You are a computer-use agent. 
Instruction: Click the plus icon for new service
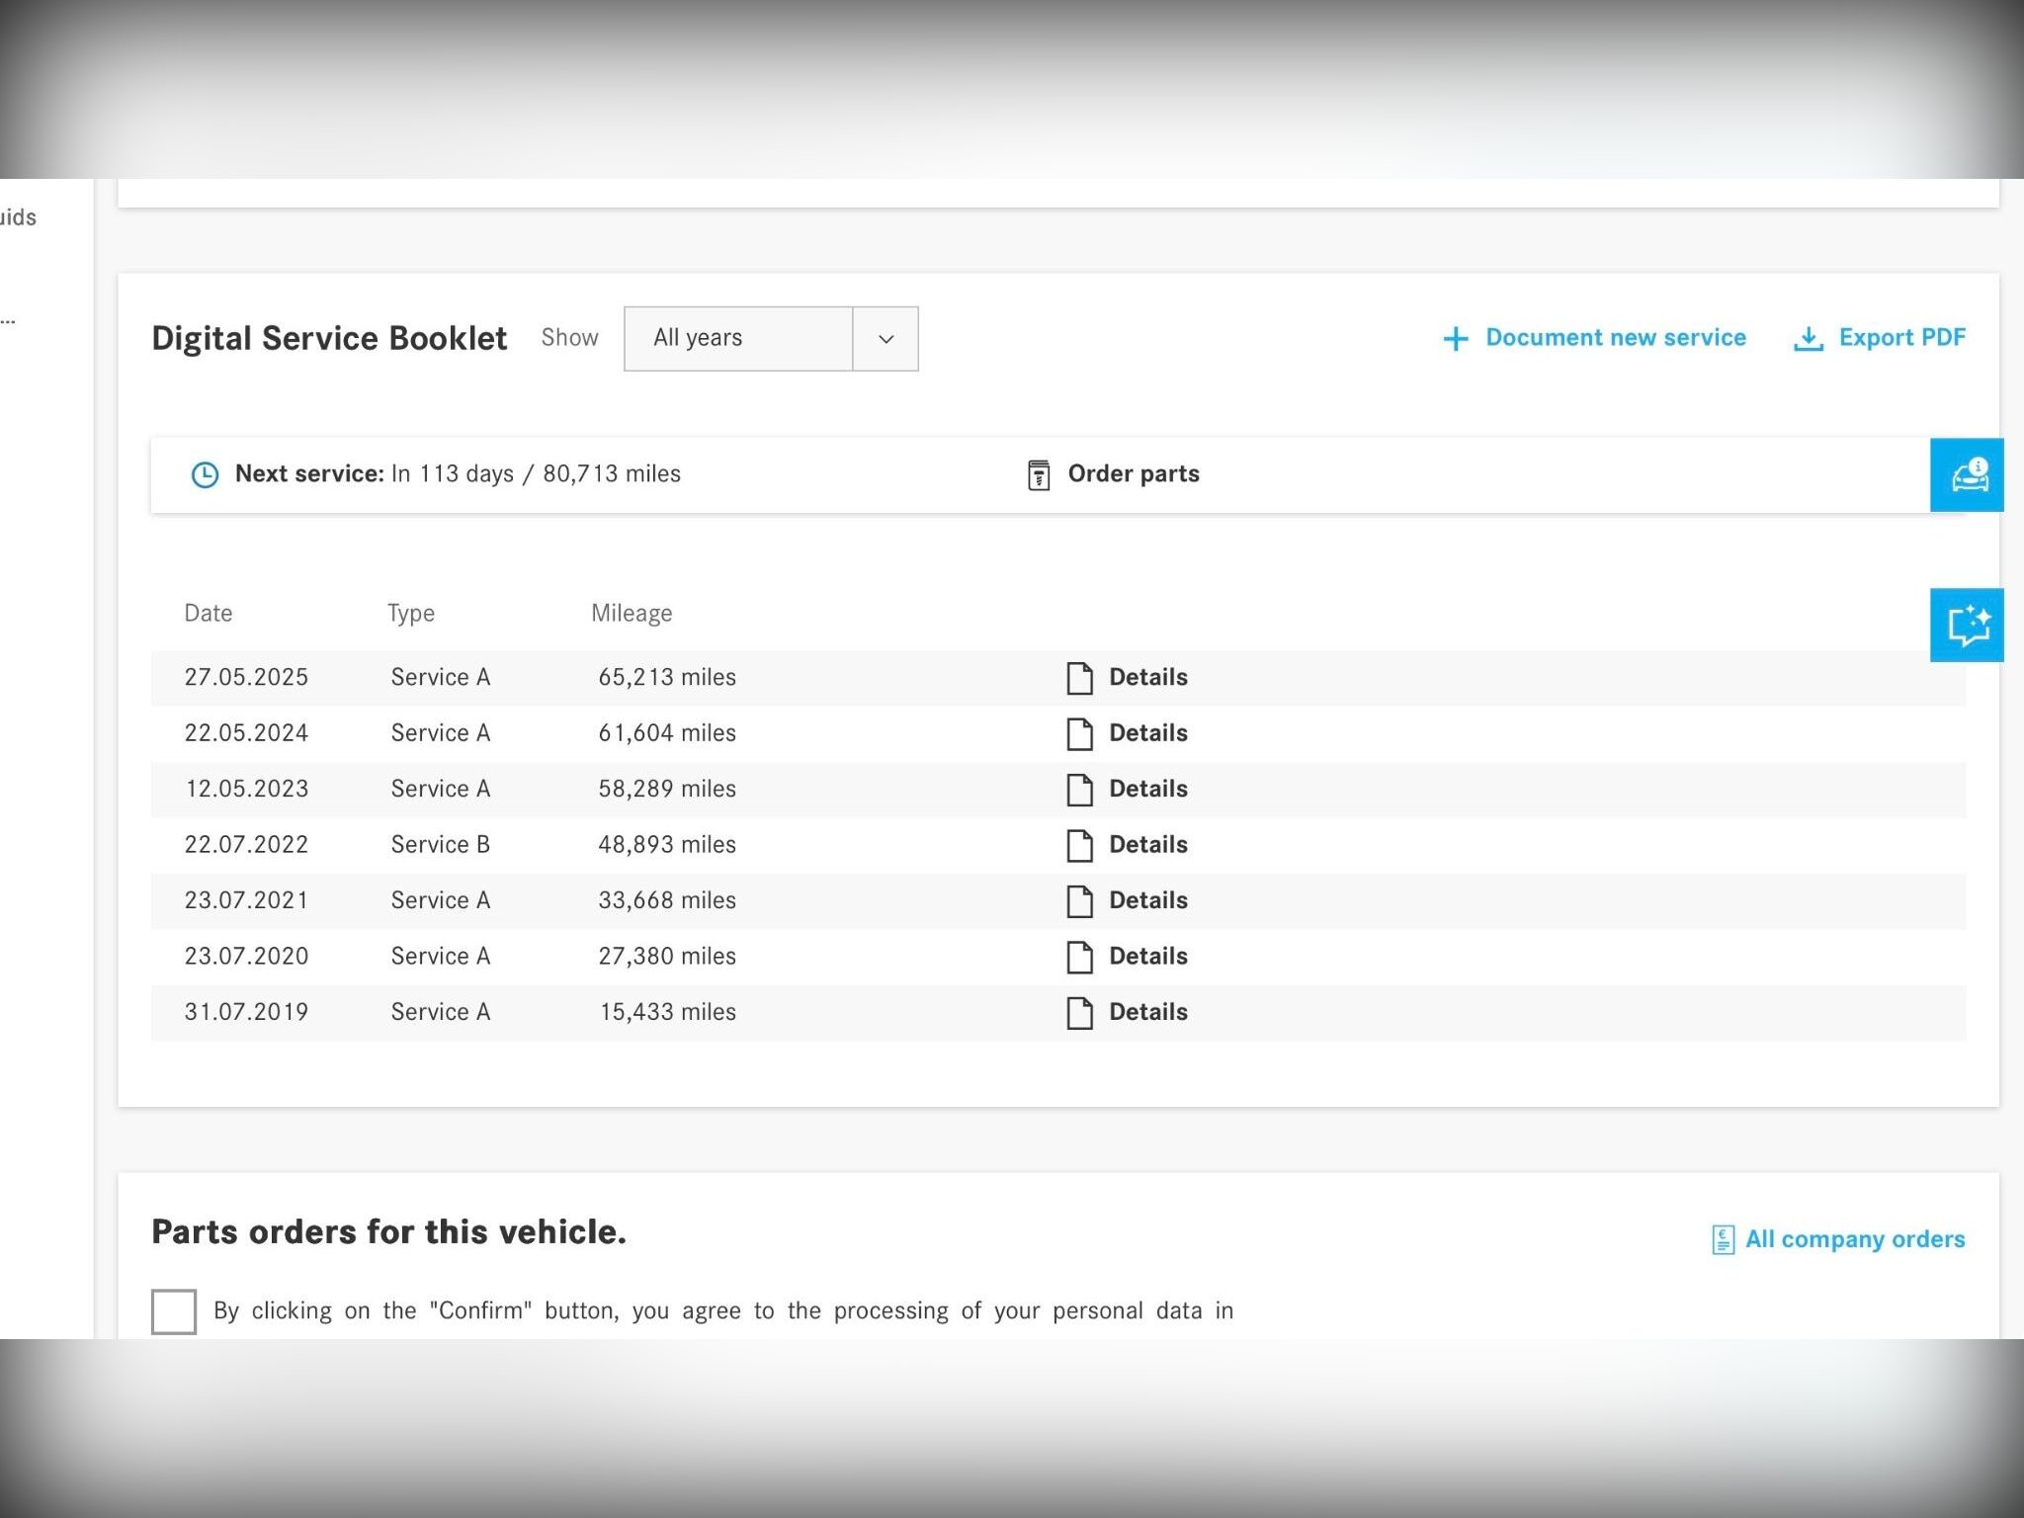click(x=1455, y=339)
